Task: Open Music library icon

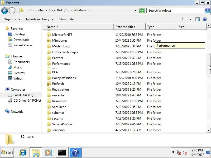Action: (x=10, y=67)
